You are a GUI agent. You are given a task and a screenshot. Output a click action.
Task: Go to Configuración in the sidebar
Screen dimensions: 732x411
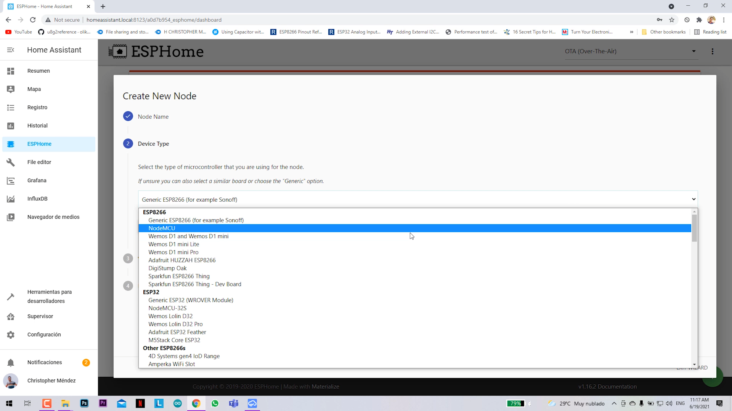[x=44, y=335]
